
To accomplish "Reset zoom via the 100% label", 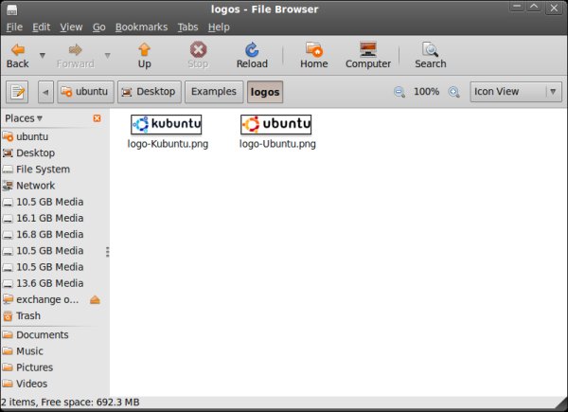I will click(426, 91).
